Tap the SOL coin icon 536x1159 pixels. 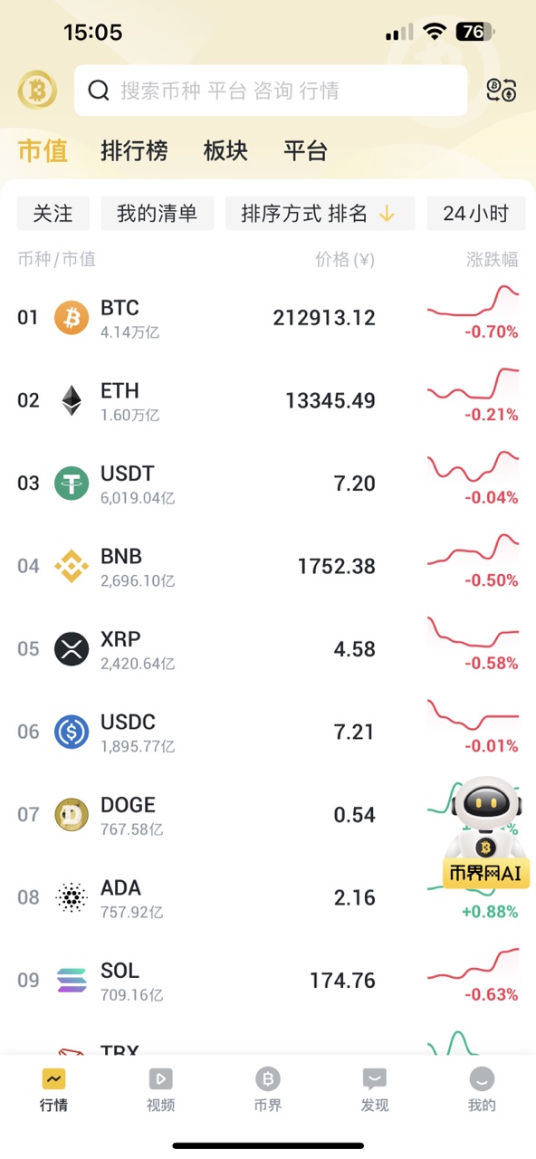point(72,981)
